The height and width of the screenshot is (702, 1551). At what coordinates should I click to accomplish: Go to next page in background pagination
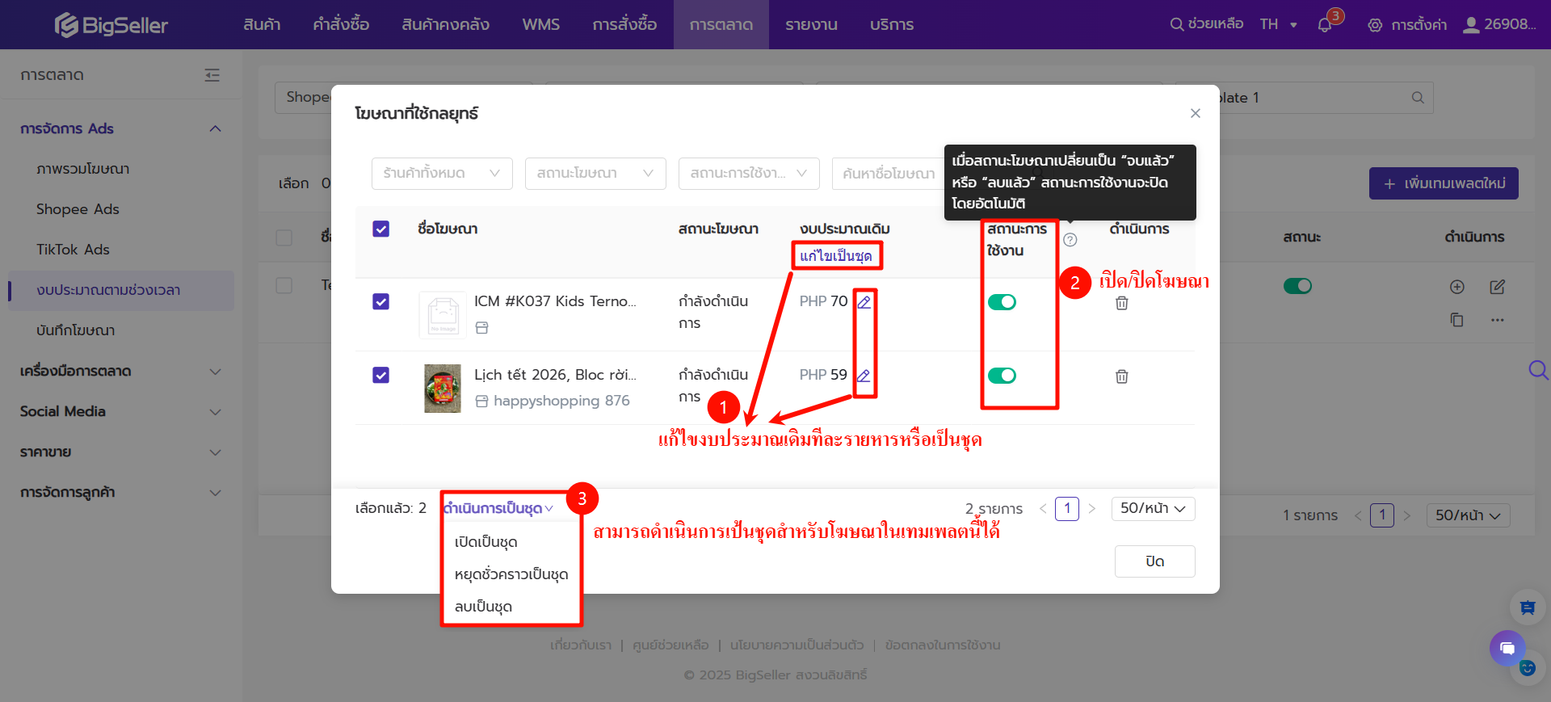tap(1407, 515)
